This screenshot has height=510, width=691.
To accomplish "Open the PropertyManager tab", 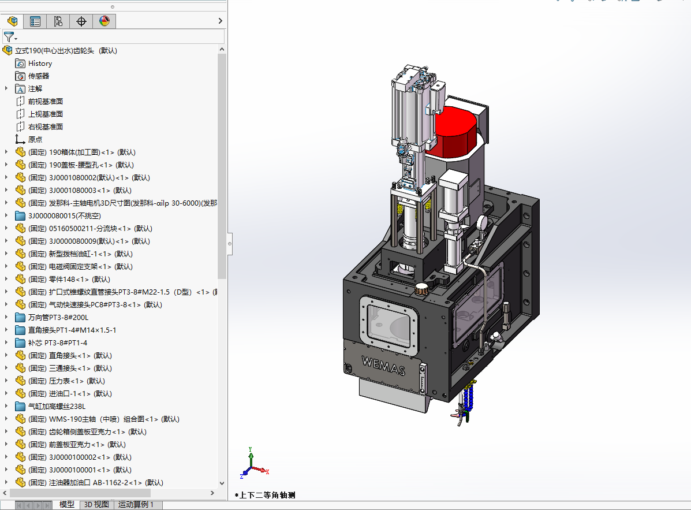I will pyautogui.click(x=35, y=21).
